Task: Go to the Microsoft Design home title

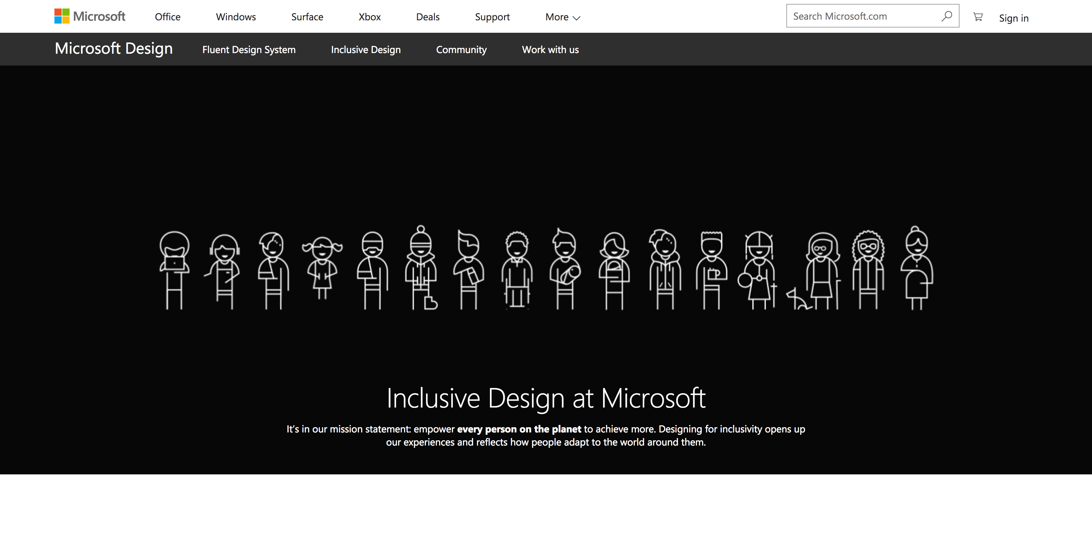Action: click(113, 49)
